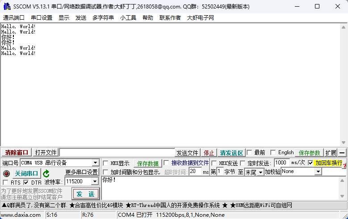Open the 大虾电子网 menu
The width and height of the screenshot is (348, 219).
pos(201,18)
